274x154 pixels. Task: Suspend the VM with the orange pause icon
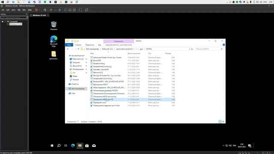click(36, 10)
